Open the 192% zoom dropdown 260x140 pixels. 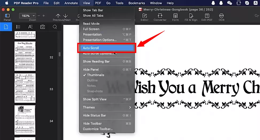point(28,16)
